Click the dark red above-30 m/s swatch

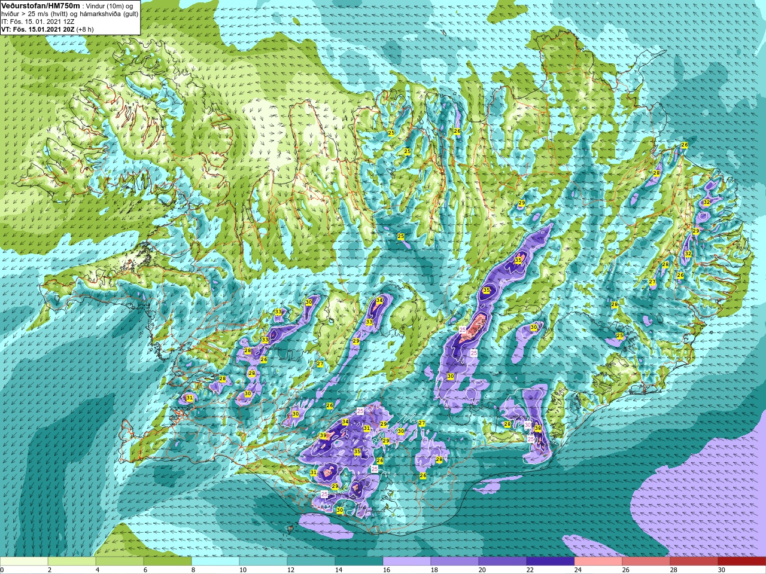742,561
